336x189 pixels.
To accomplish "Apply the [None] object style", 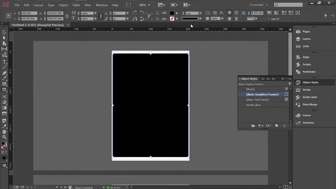I will [264, 89].
